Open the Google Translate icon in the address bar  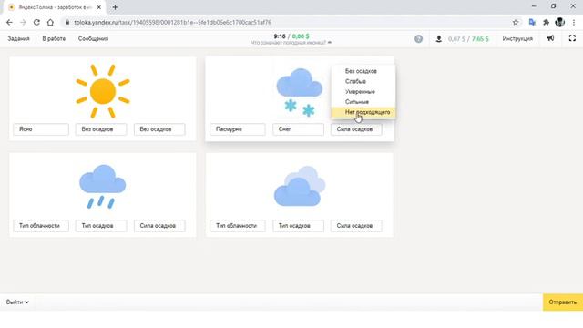(532, 22)
